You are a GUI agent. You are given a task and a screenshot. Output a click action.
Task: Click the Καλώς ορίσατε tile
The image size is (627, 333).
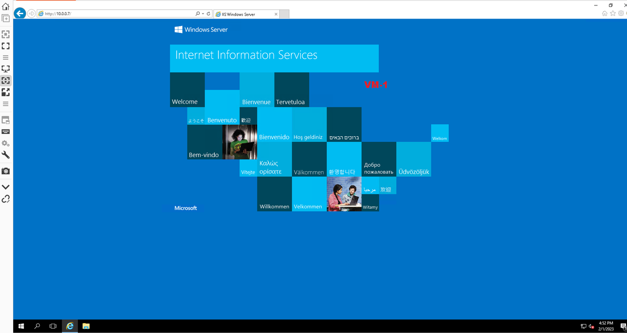[274, 159]
